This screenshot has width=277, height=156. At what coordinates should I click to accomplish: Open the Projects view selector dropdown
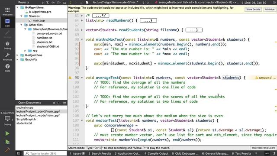tap(42, 3)
